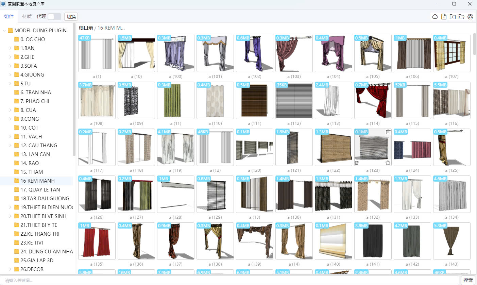477x285 pixels.
Task: Expand the 12. CAU THANG folder
Action: coord(10,146)
